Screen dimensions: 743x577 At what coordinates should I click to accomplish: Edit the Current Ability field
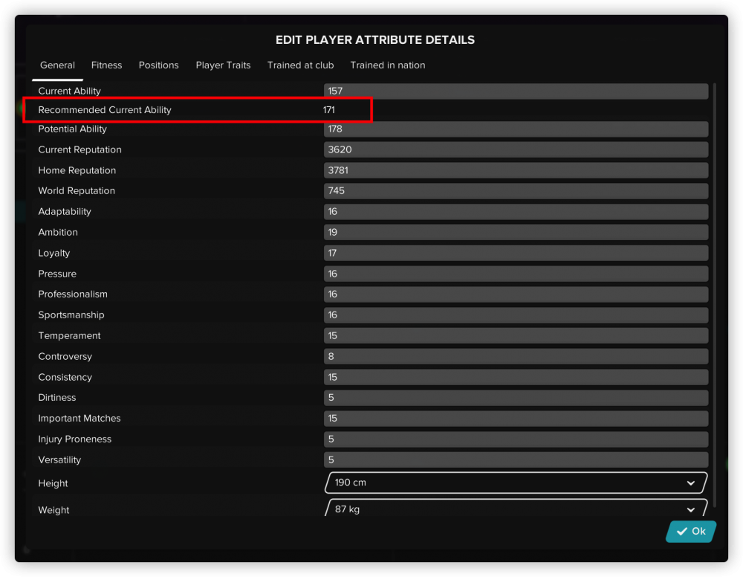pos(516,91)
